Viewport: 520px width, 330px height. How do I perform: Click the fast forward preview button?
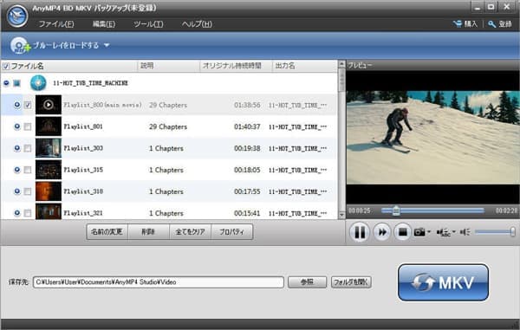click(382, 232)
